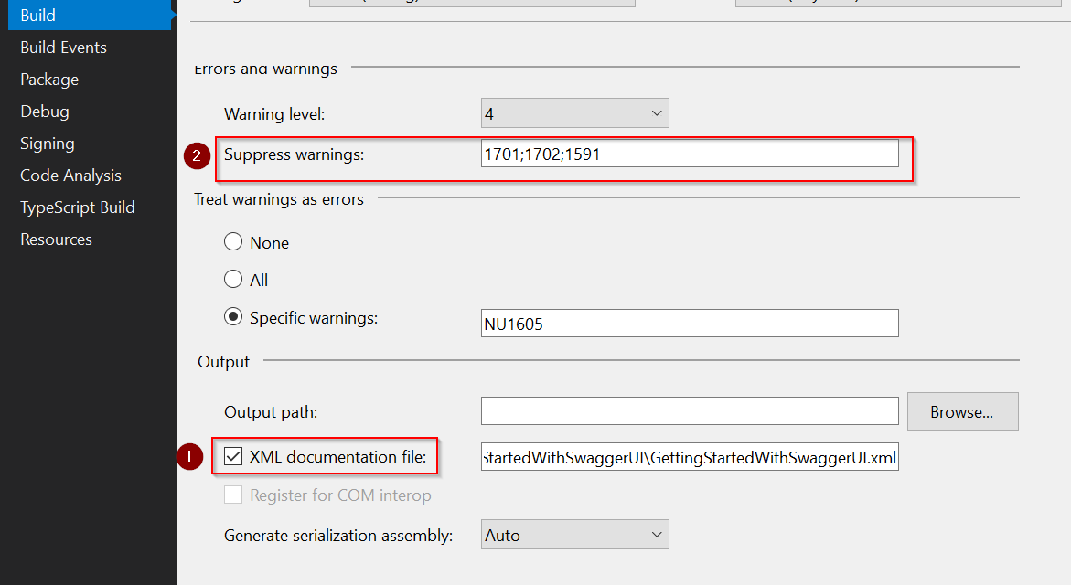Uncheck the XML documentation file checkbox
Screen dimensions: 1071x585
[x=234, y=456]
